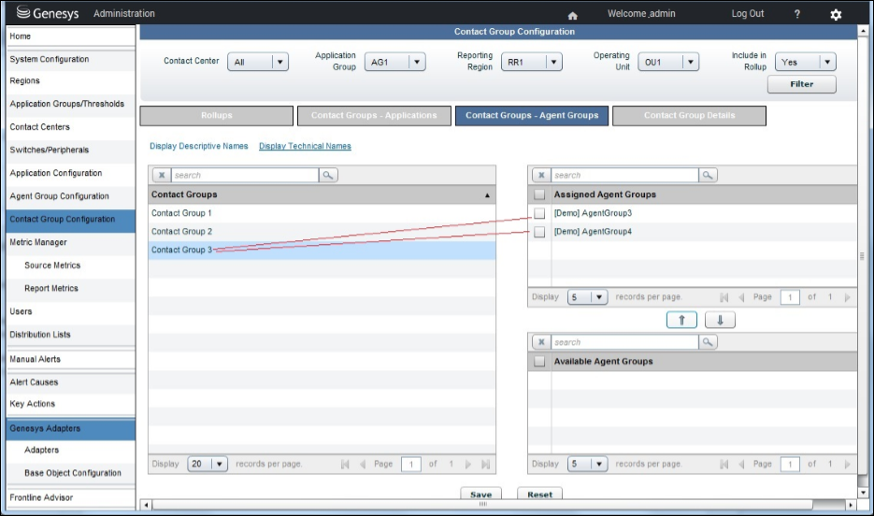Image resolution: width=874 pixels, height=516 pixels.
Task: Click the Display Technical Names link
Action: pos(305,146)
